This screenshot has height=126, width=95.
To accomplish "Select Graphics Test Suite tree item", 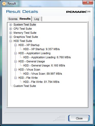I will point(26,37).
